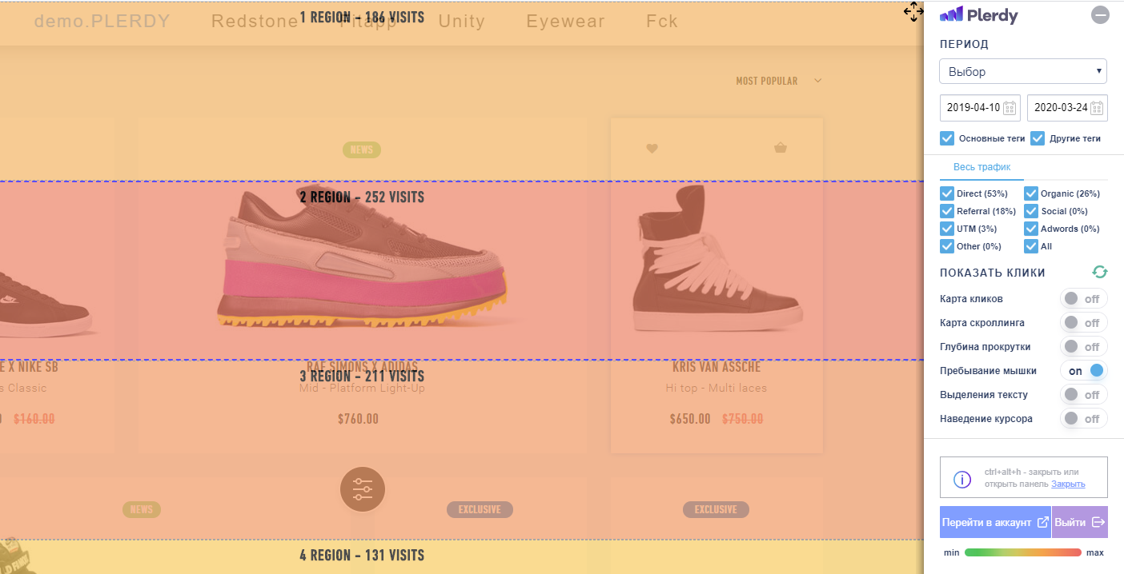Open the Fck nav item
1124x574 pixels.
pyautogui.click(x=662, y=21)
